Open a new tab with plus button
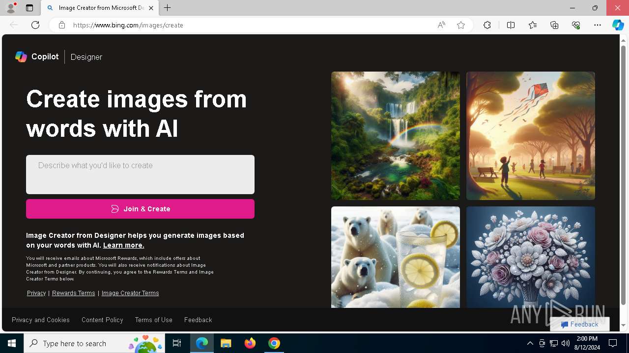629x353 pixels. (x=168, y=8)
